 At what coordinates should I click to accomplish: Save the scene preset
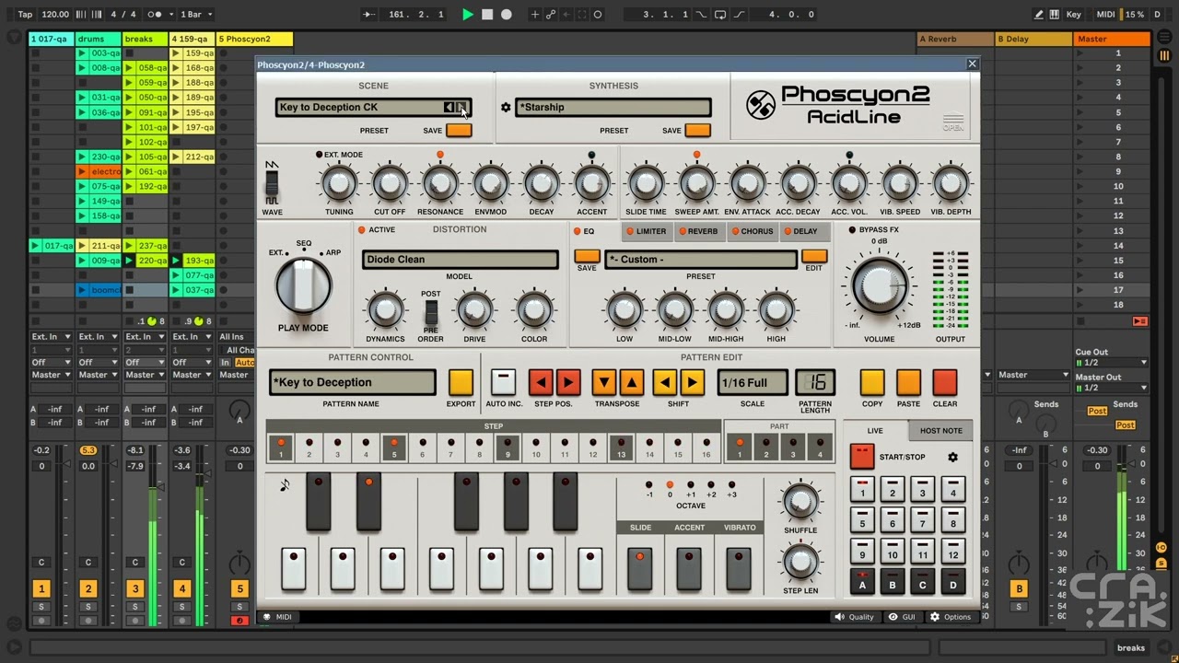coord(459,130)
